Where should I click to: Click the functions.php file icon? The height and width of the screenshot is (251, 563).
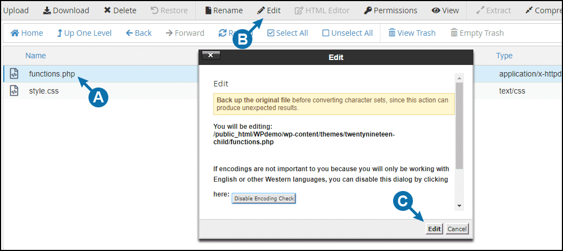[x=14, y=74]
